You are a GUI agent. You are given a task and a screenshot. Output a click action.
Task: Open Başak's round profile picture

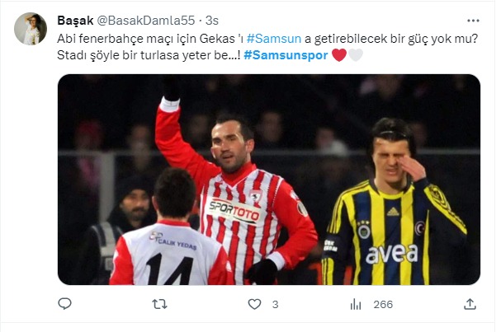(31, 29)
